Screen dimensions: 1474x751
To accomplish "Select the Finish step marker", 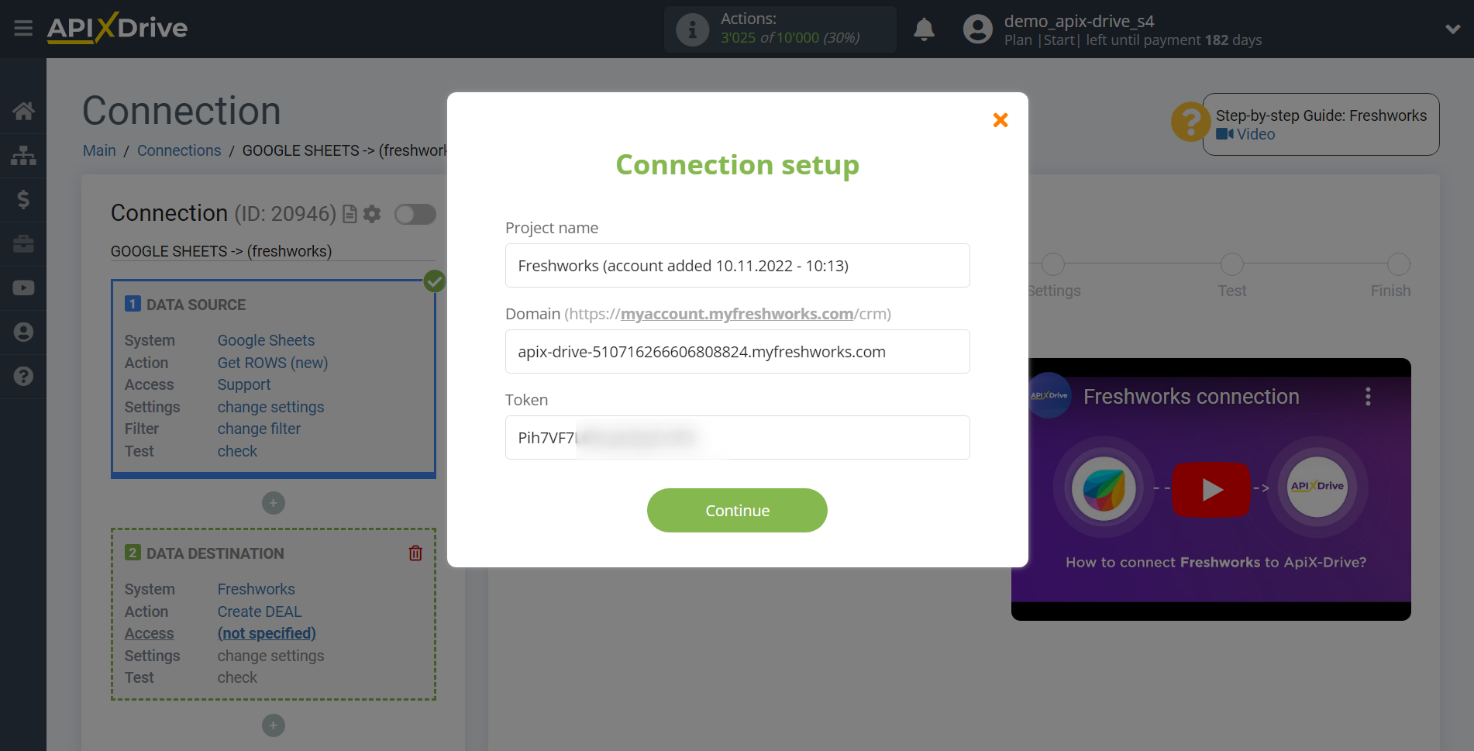I will point(1398,264).
